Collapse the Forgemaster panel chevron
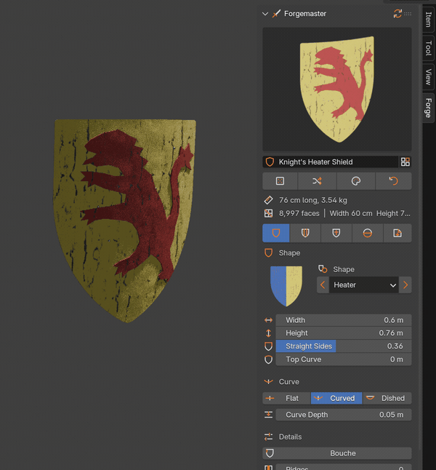Viewport: 436px width, 470px height. (x=265, y=14)
